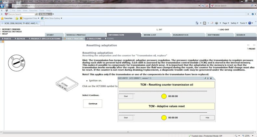
Task: Switch to the DIAGNOSTICS tab
Action: tap(180, 35)
